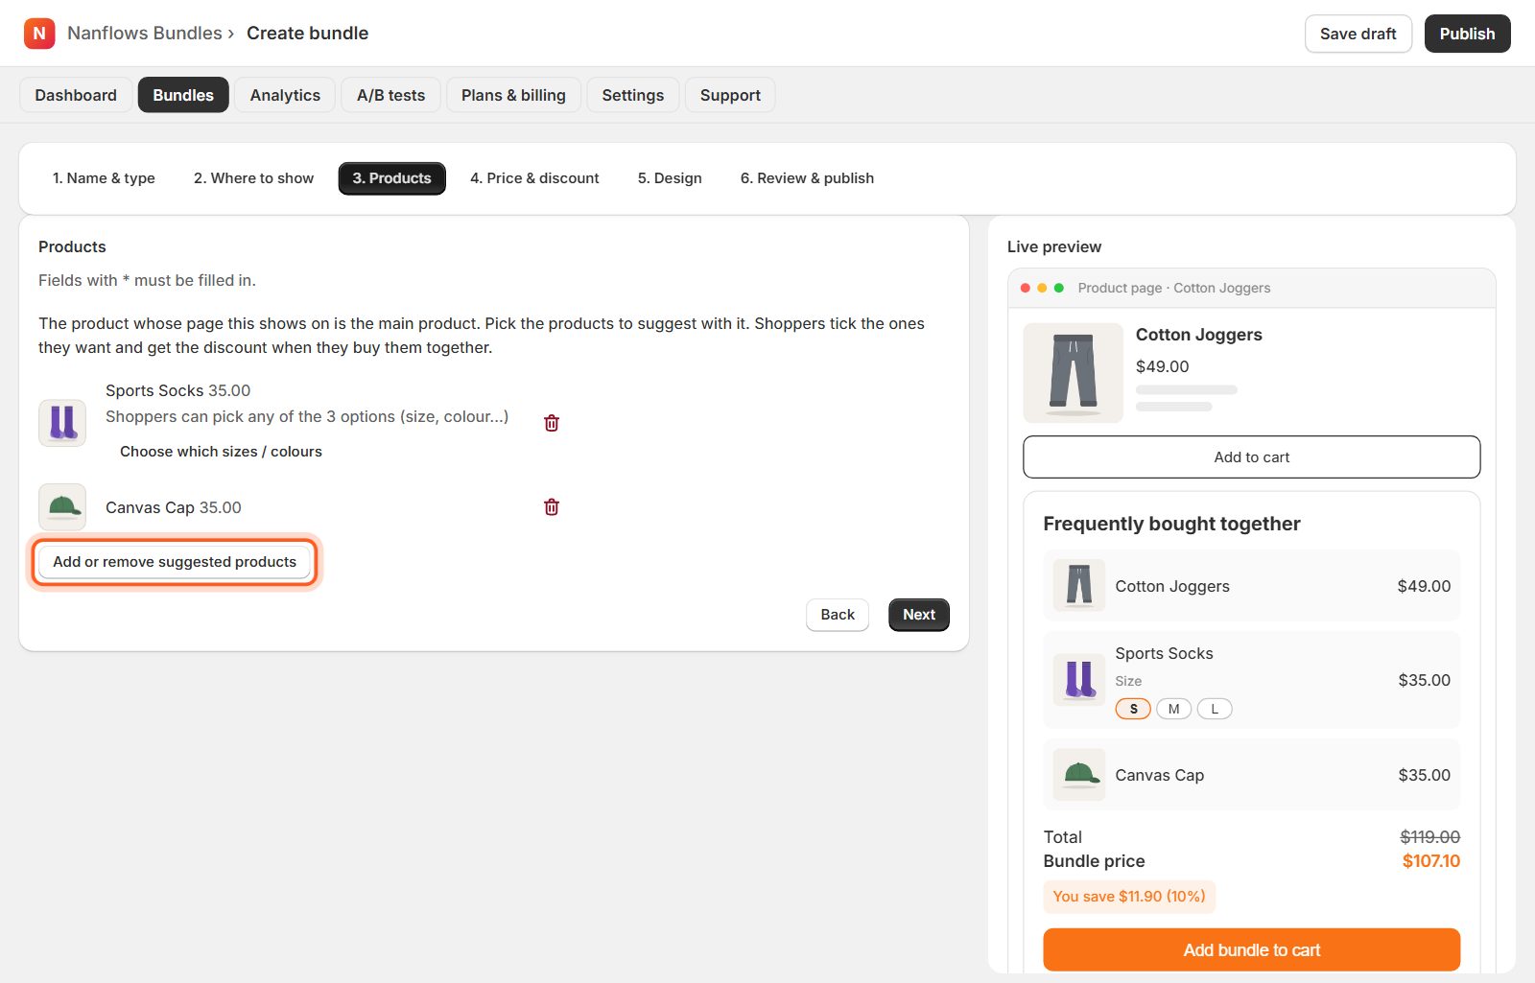1535x983 pixels.
Task: Click the $107.10 bundle price value
Action: point(1430,861)
